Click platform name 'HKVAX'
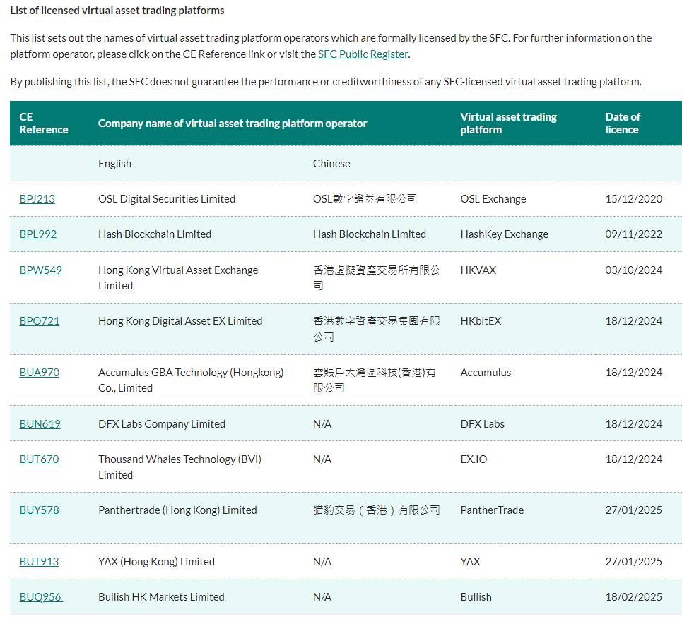Screen dimensions: 682x619 click(478, 270)
